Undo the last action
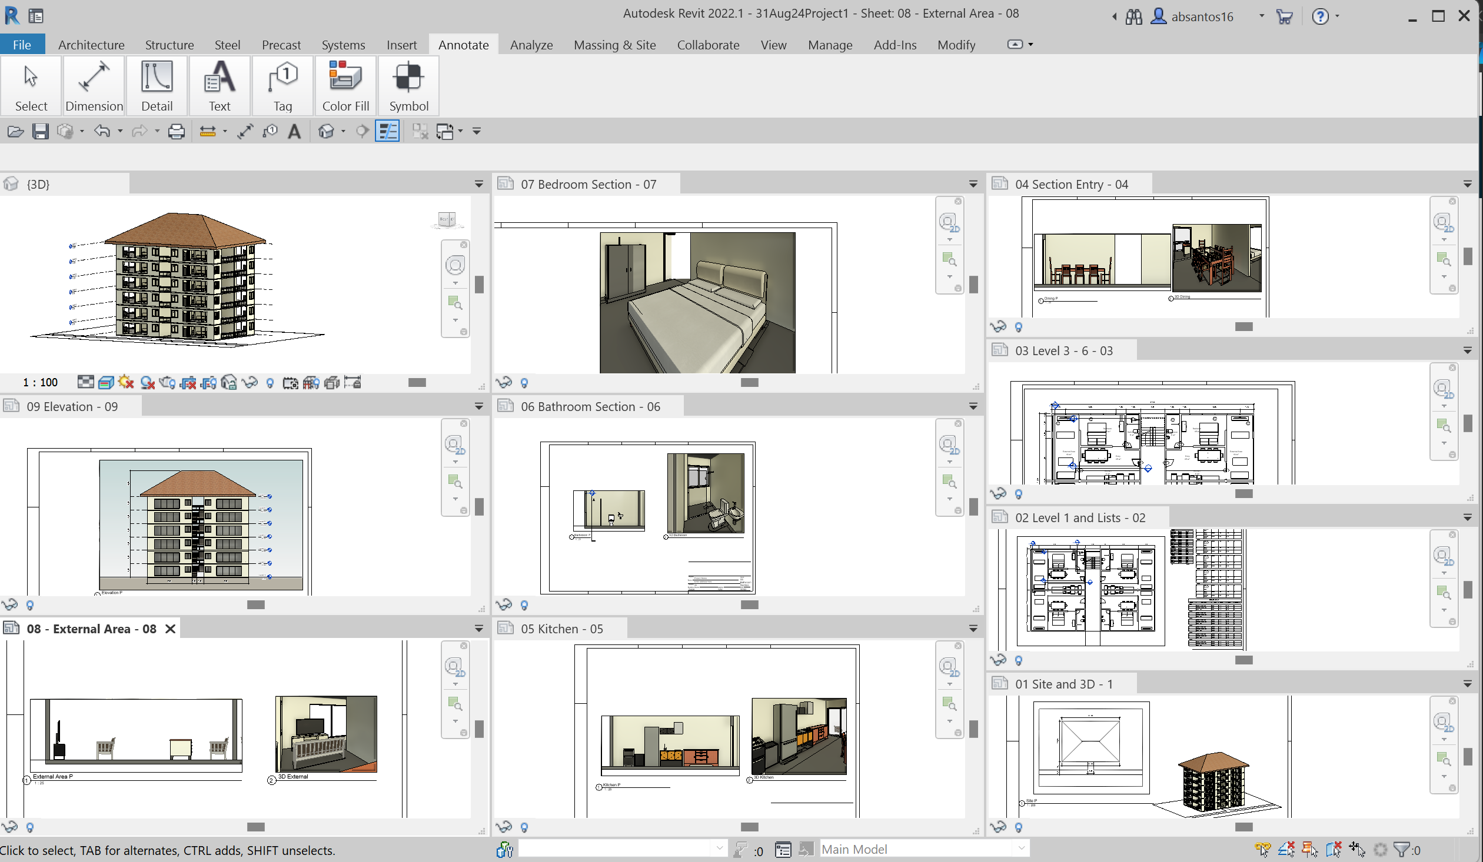1483x862 pixels. coord(102,131)
